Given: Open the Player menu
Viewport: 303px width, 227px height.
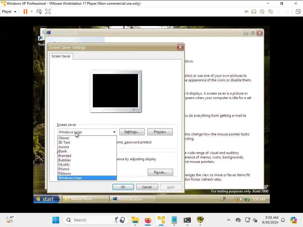Looking at the screenshot, I should coord(9,12).
